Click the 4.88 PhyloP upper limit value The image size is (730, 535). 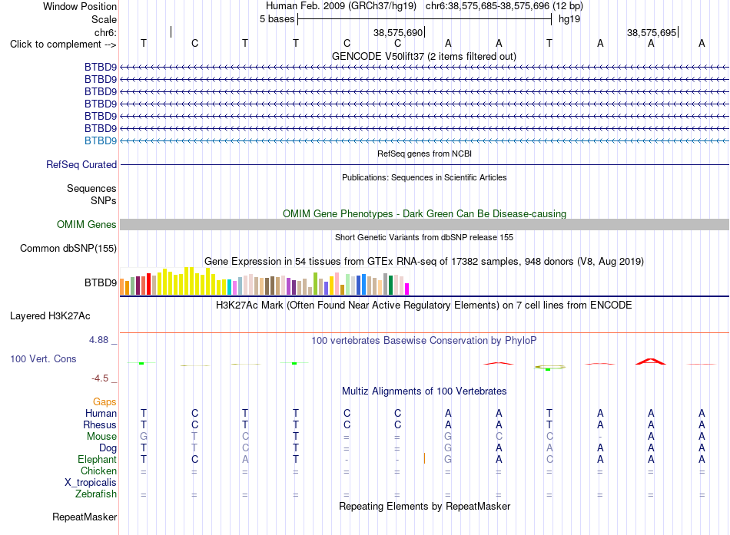tap(98, 340)
